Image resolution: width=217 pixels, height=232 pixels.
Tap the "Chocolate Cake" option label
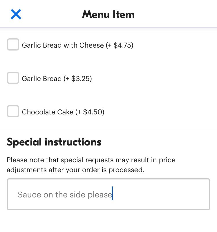pyautogui.click(x=48, y=112)
